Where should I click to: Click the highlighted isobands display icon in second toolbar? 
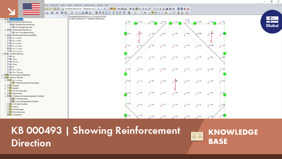pos(153,13)
